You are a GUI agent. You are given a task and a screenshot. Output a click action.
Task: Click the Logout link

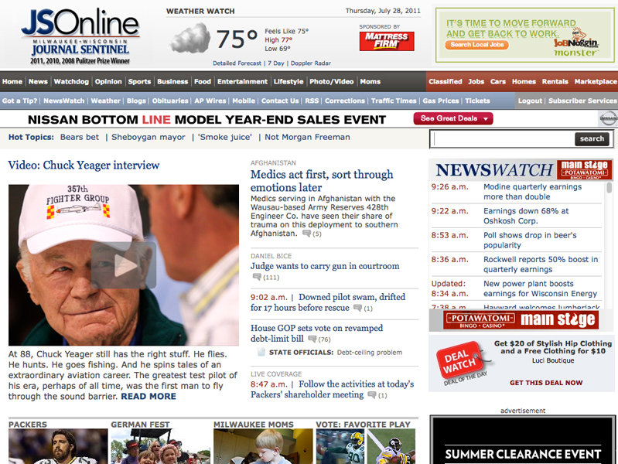click(530, 101)
